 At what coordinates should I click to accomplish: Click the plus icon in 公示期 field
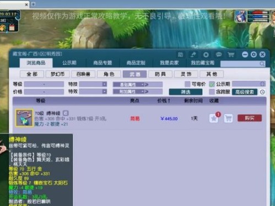coord(262,84)
